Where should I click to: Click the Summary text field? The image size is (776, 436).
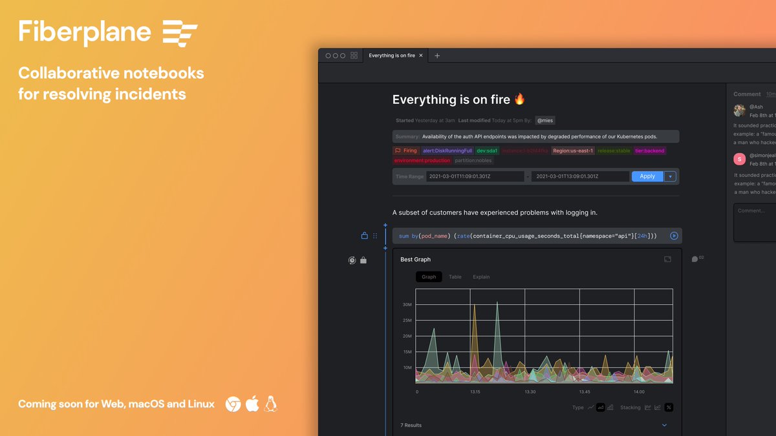tap(535, 136)
